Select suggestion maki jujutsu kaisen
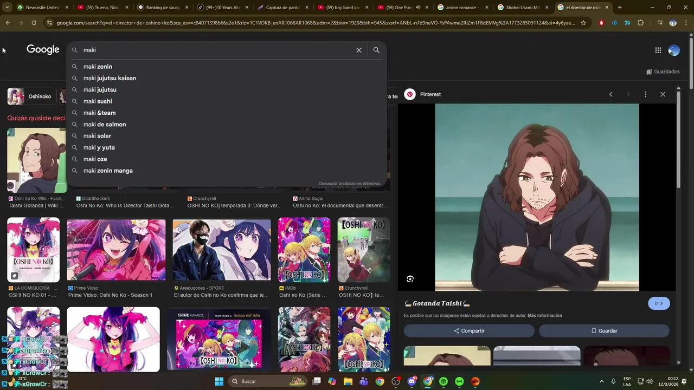This screenshot has height=390, width=694. click(227, 78)
